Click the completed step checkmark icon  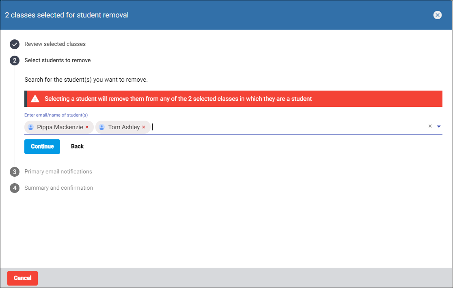coord(15,44)
